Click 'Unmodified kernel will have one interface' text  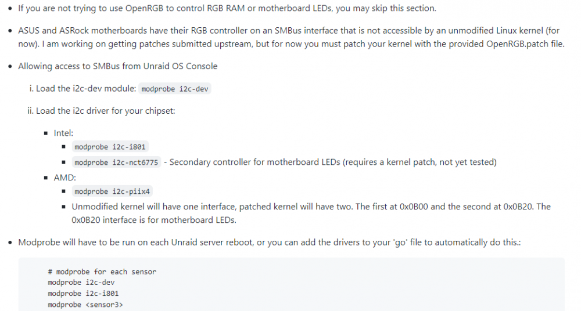point(156,207)
